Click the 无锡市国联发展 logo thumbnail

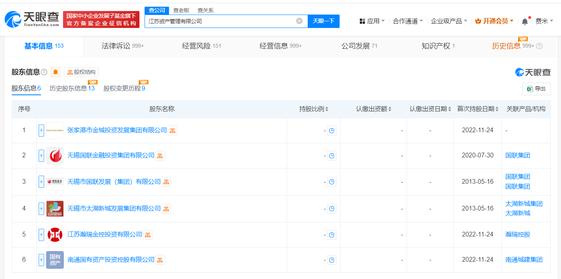tap(55, 182)
